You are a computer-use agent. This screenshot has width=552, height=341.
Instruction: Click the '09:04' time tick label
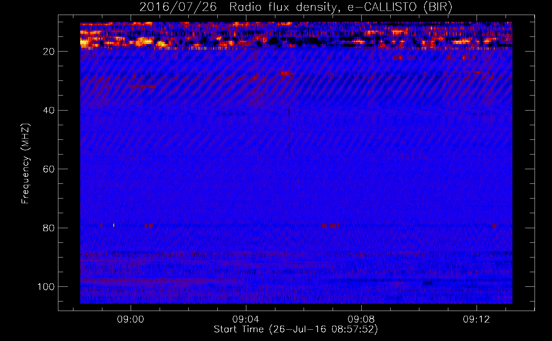pyautogui.click(x=246, y=320)
